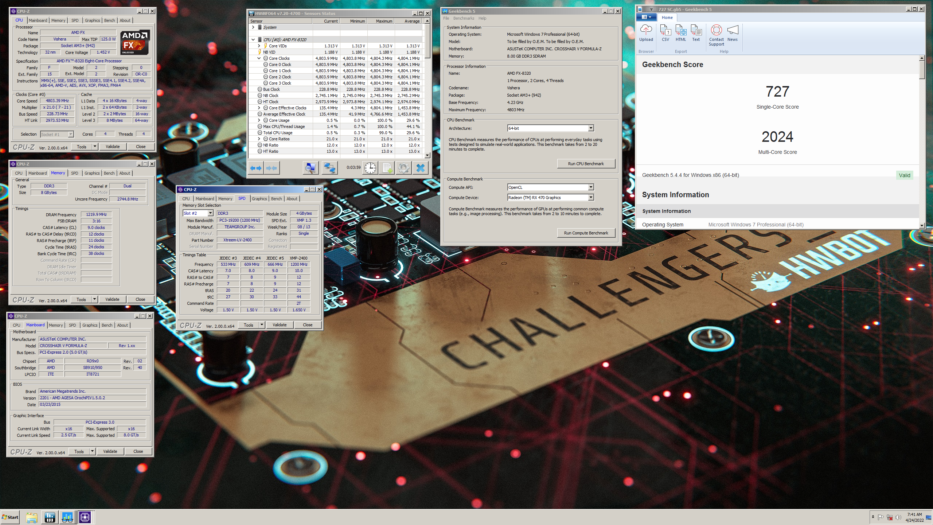Collapse CPU [#0]: AMD FX-8320 node
Image resolution: width=933 pixels, height=525 pixels.
pos(253,39)
